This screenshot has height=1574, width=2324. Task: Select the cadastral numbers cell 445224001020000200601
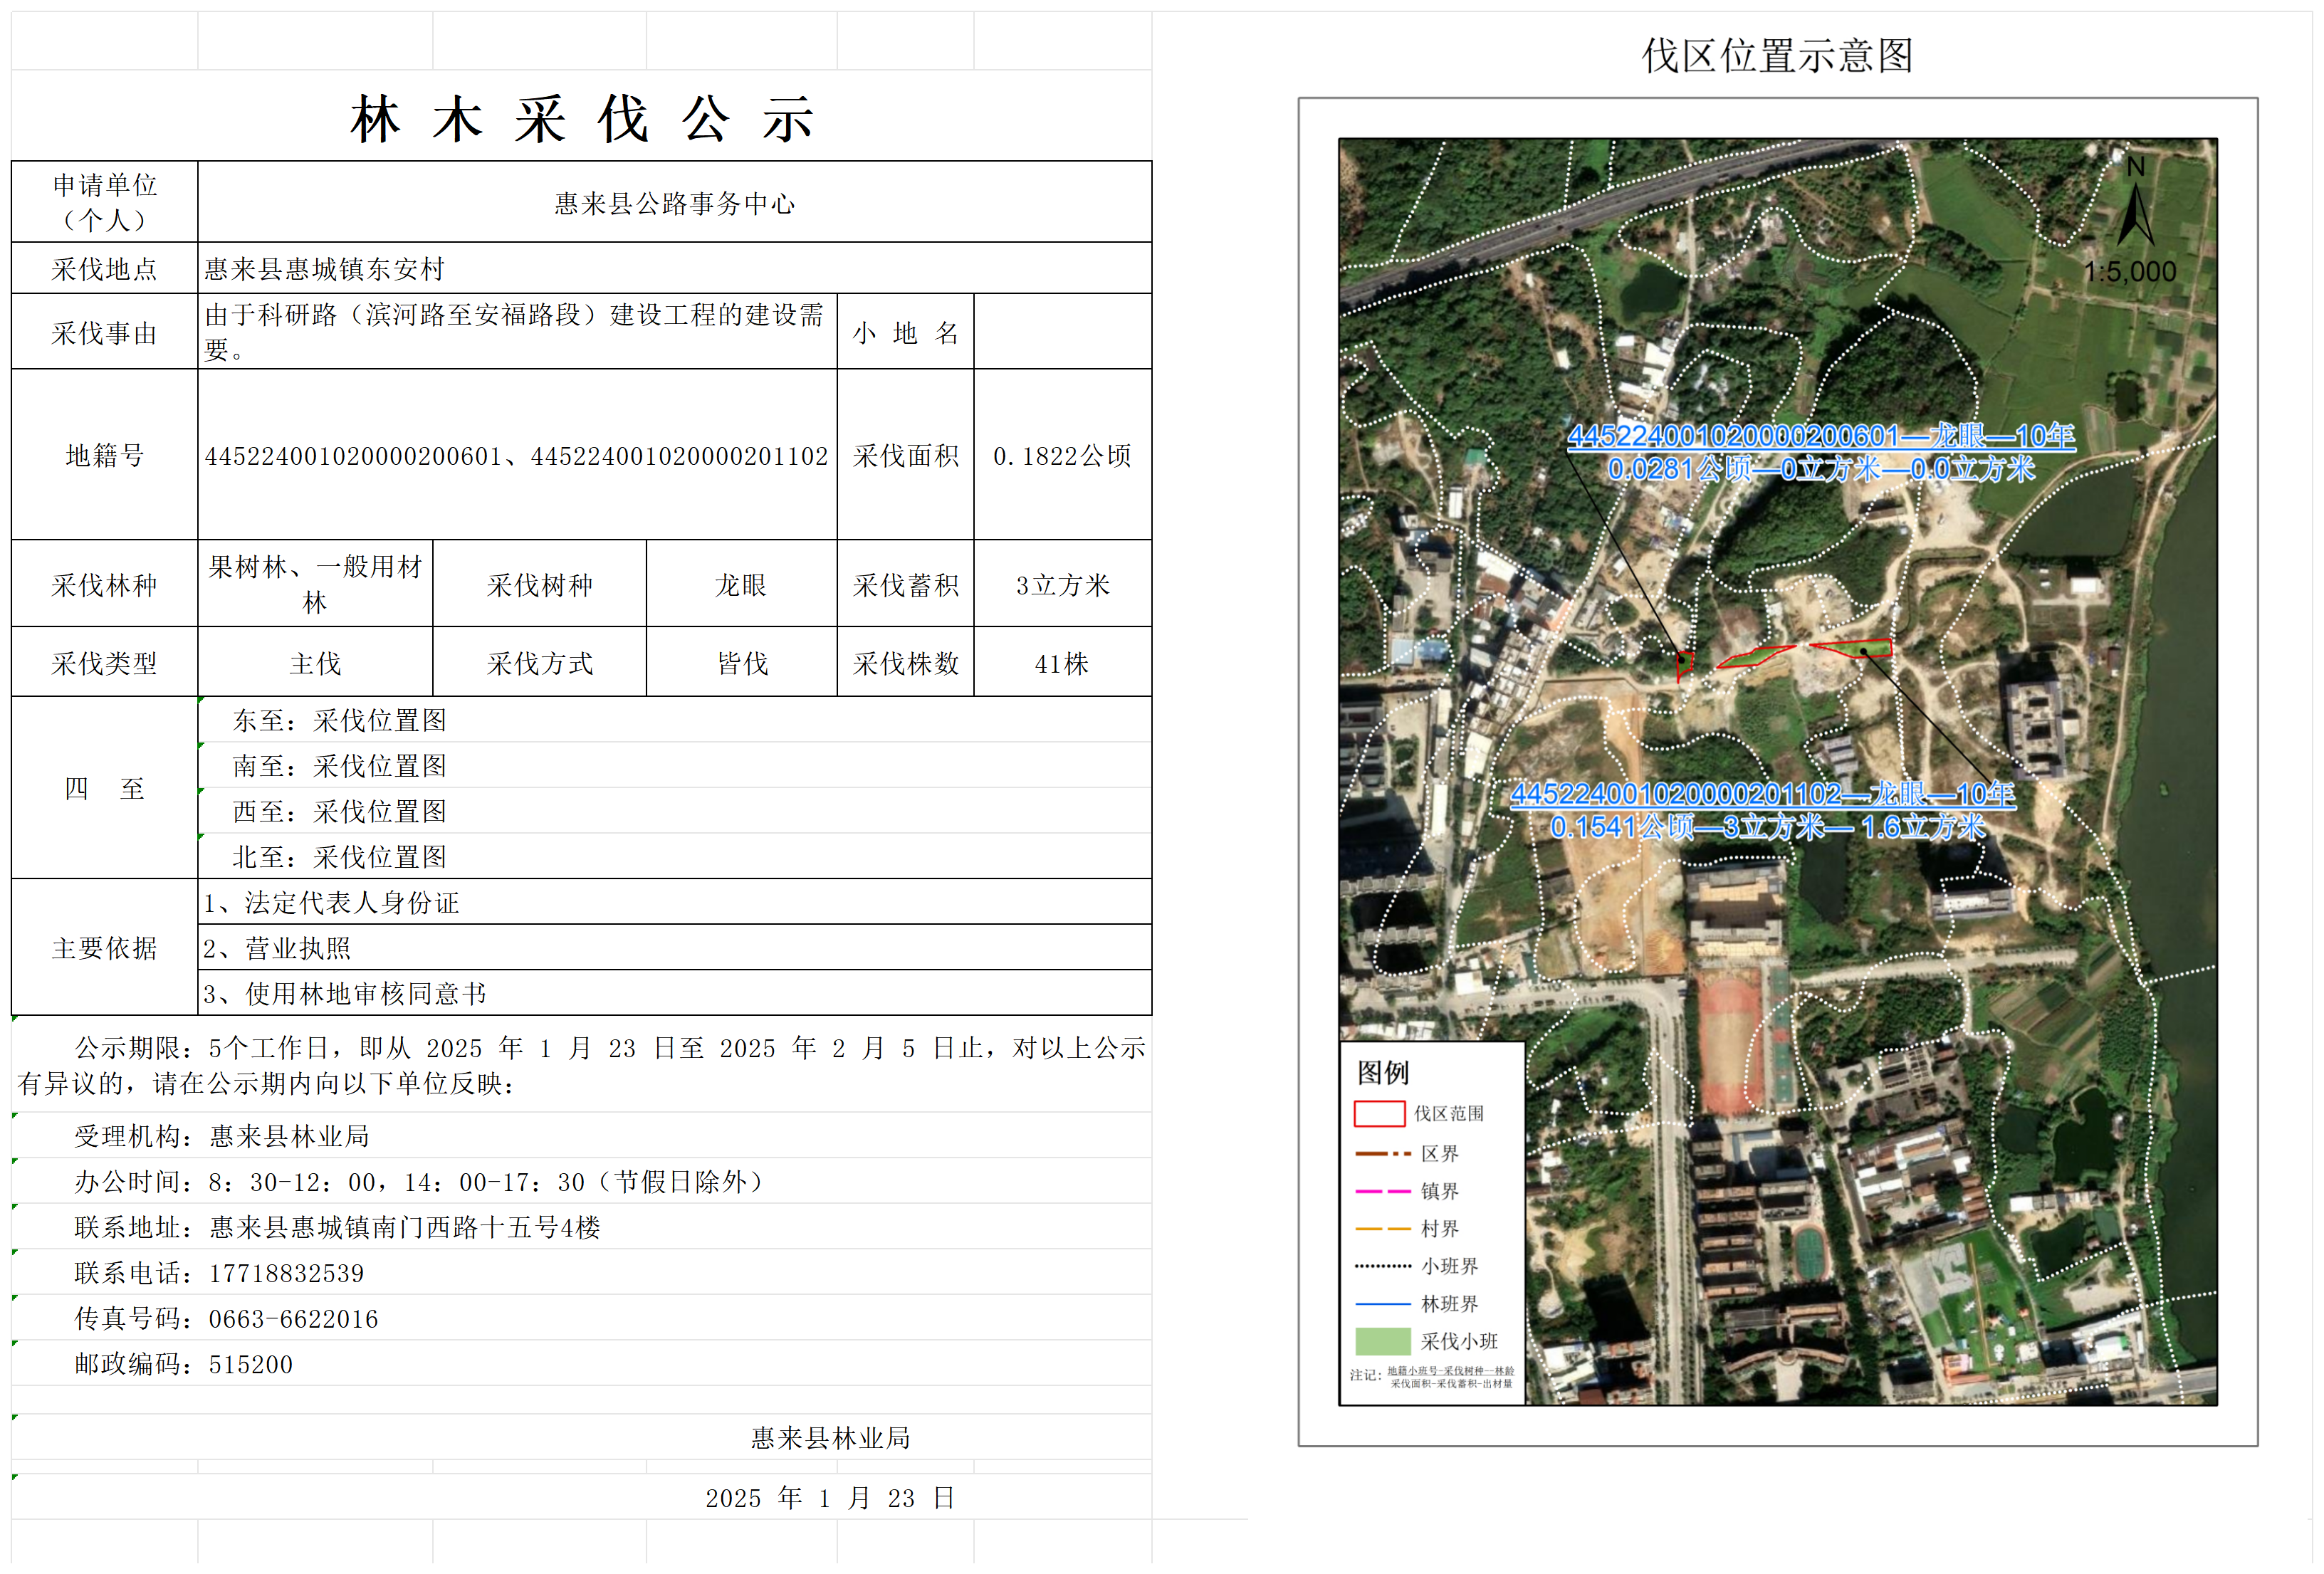[x=517, y=456]
